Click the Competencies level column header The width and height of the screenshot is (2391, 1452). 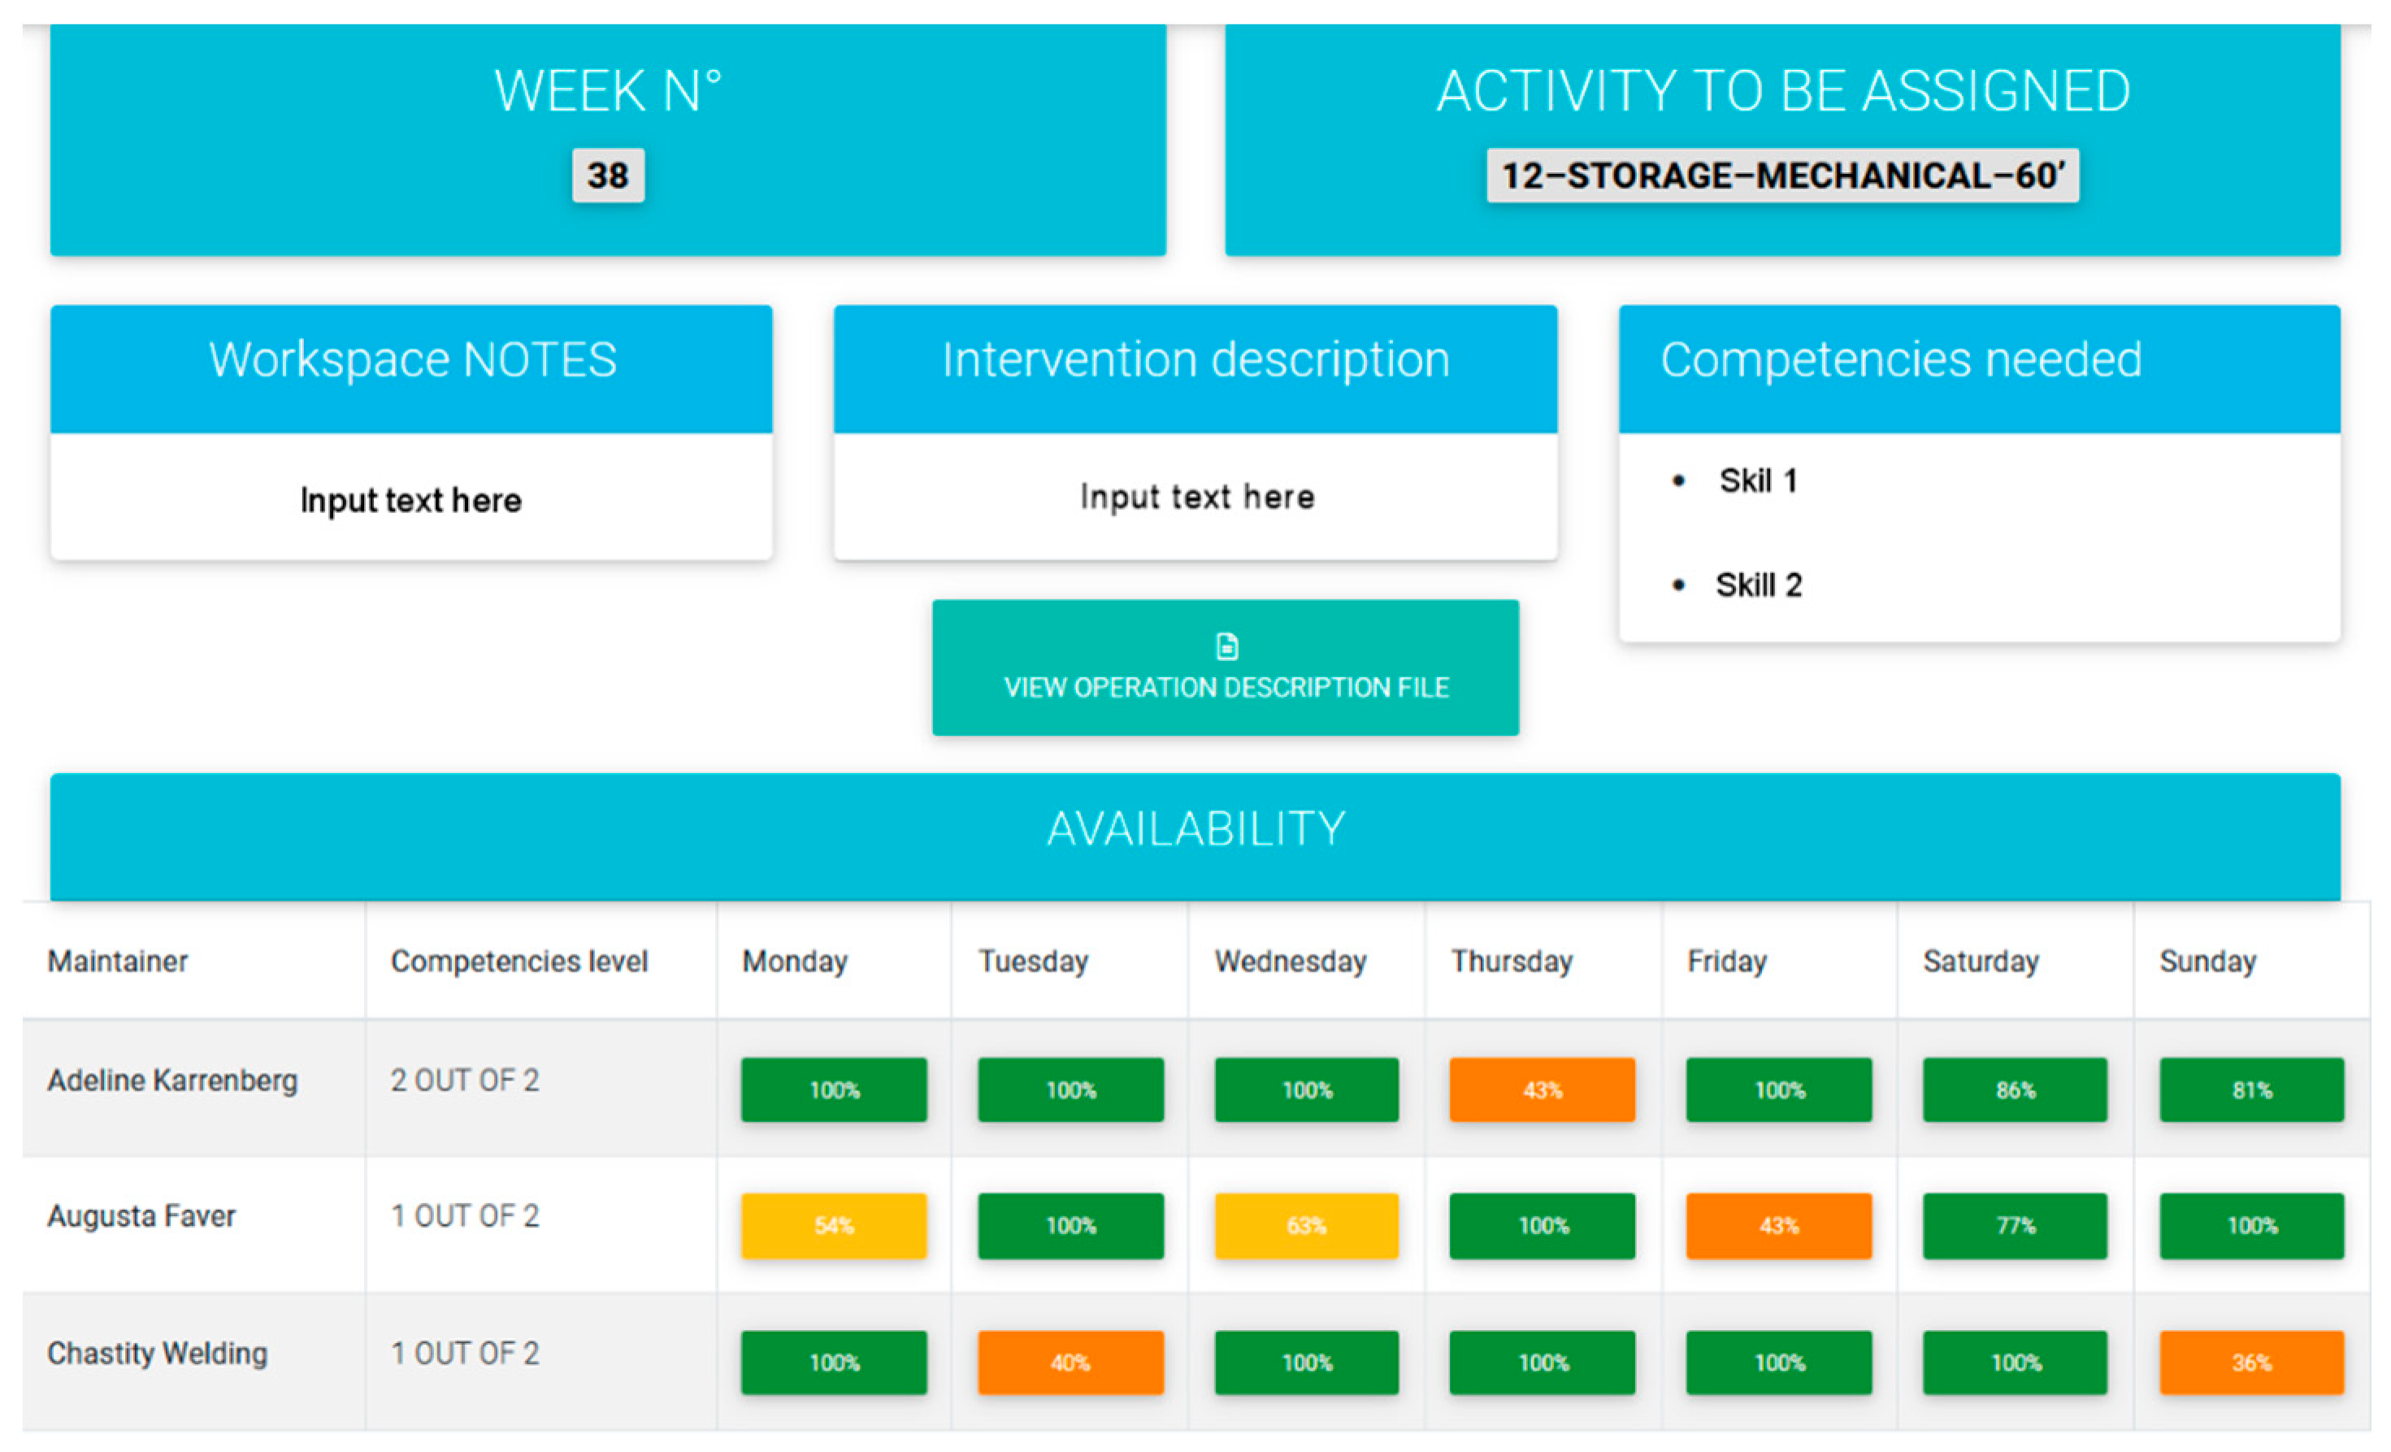[519, 961]
